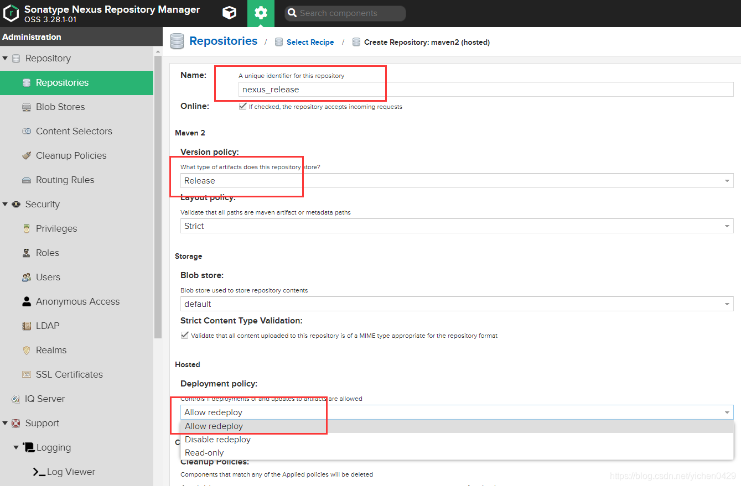Click the Support lifebuoy icon
This screenshot has width=741, height=486.
click(x=16, y=424)
